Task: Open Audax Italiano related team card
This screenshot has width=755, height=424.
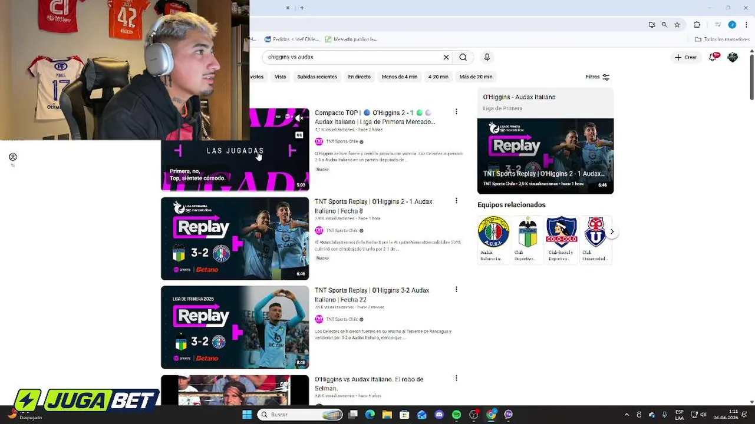Action: pyautogui.click(x=493, y=239)
